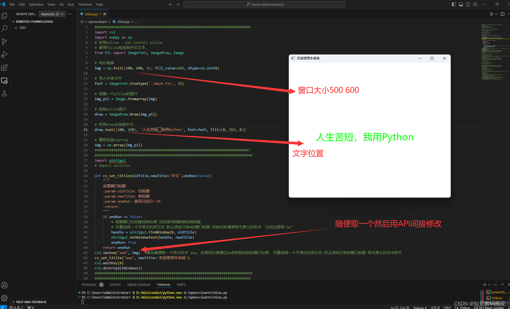510x309 pixels.
Task: Select the Source Control icon
Action: pos(4,41)
